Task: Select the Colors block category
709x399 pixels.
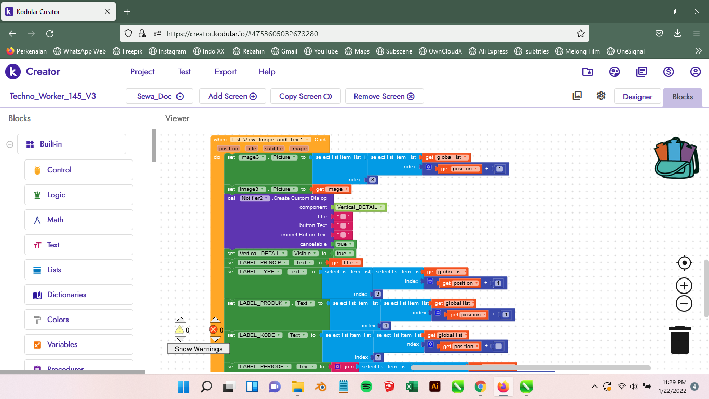Action: pos(79,320)
